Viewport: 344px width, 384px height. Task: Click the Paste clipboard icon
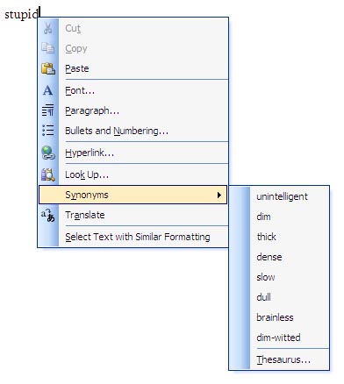(x=48, y=68)
